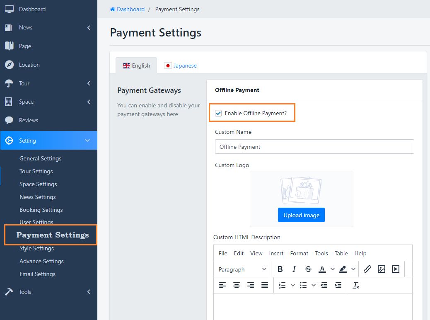Image resolution: width=430 pixels, height=320 pixels.
Task: Apply italic formatting in editor
Action: coord(294,269)
